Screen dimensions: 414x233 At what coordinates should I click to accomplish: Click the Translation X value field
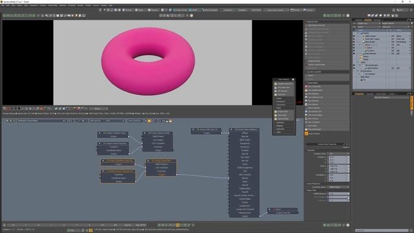pyautogui.click(x=338, y=175)
